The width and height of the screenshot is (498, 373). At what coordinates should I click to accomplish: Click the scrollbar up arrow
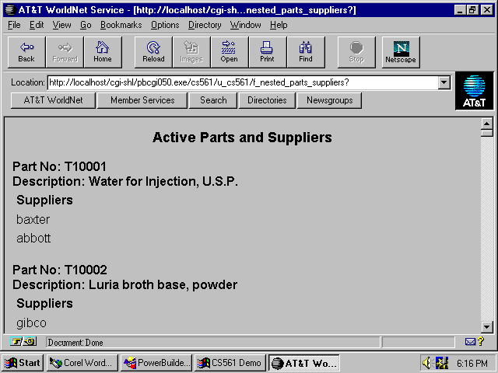486,124
